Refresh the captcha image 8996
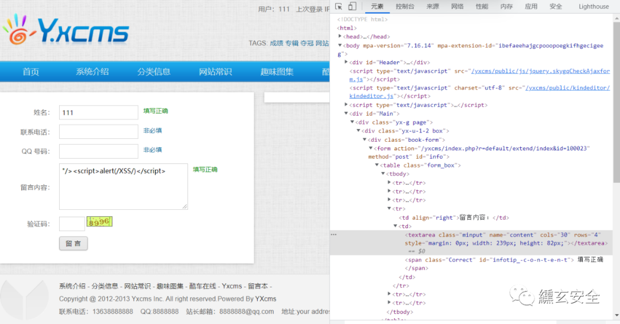Screen dimensions: 620x324 (x=100, y=222)
